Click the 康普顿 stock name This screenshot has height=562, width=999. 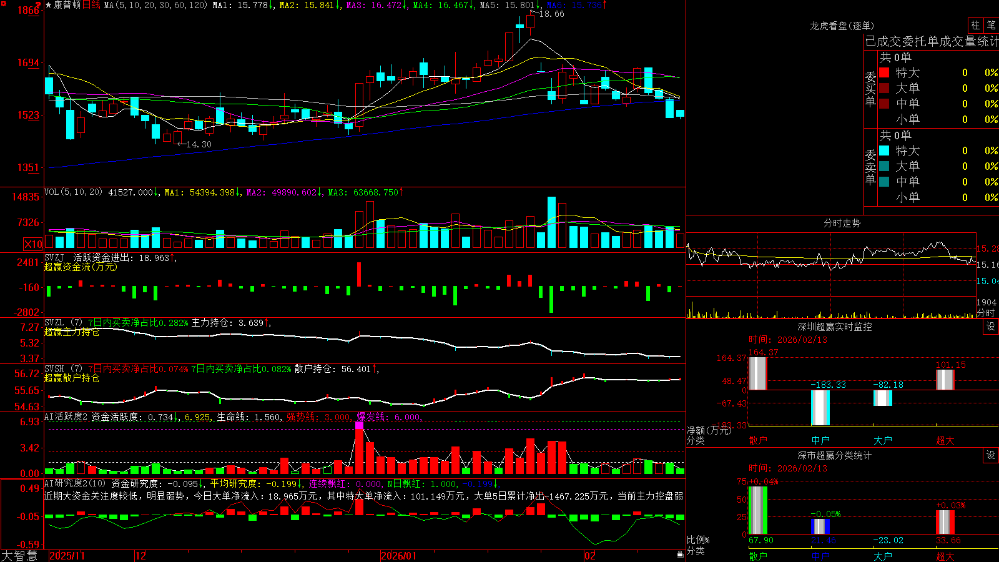point(67,5)
